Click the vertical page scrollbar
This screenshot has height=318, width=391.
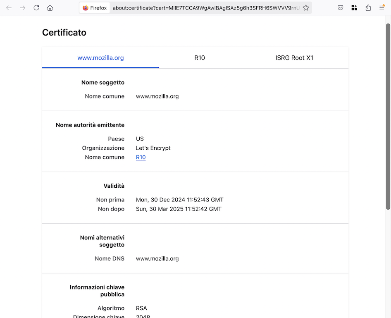[388, 117]
